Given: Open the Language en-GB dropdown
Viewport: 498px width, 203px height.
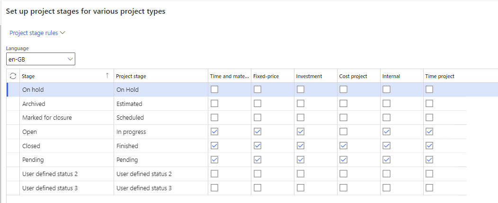Looking at the screenshot, I should click(41, 59).
